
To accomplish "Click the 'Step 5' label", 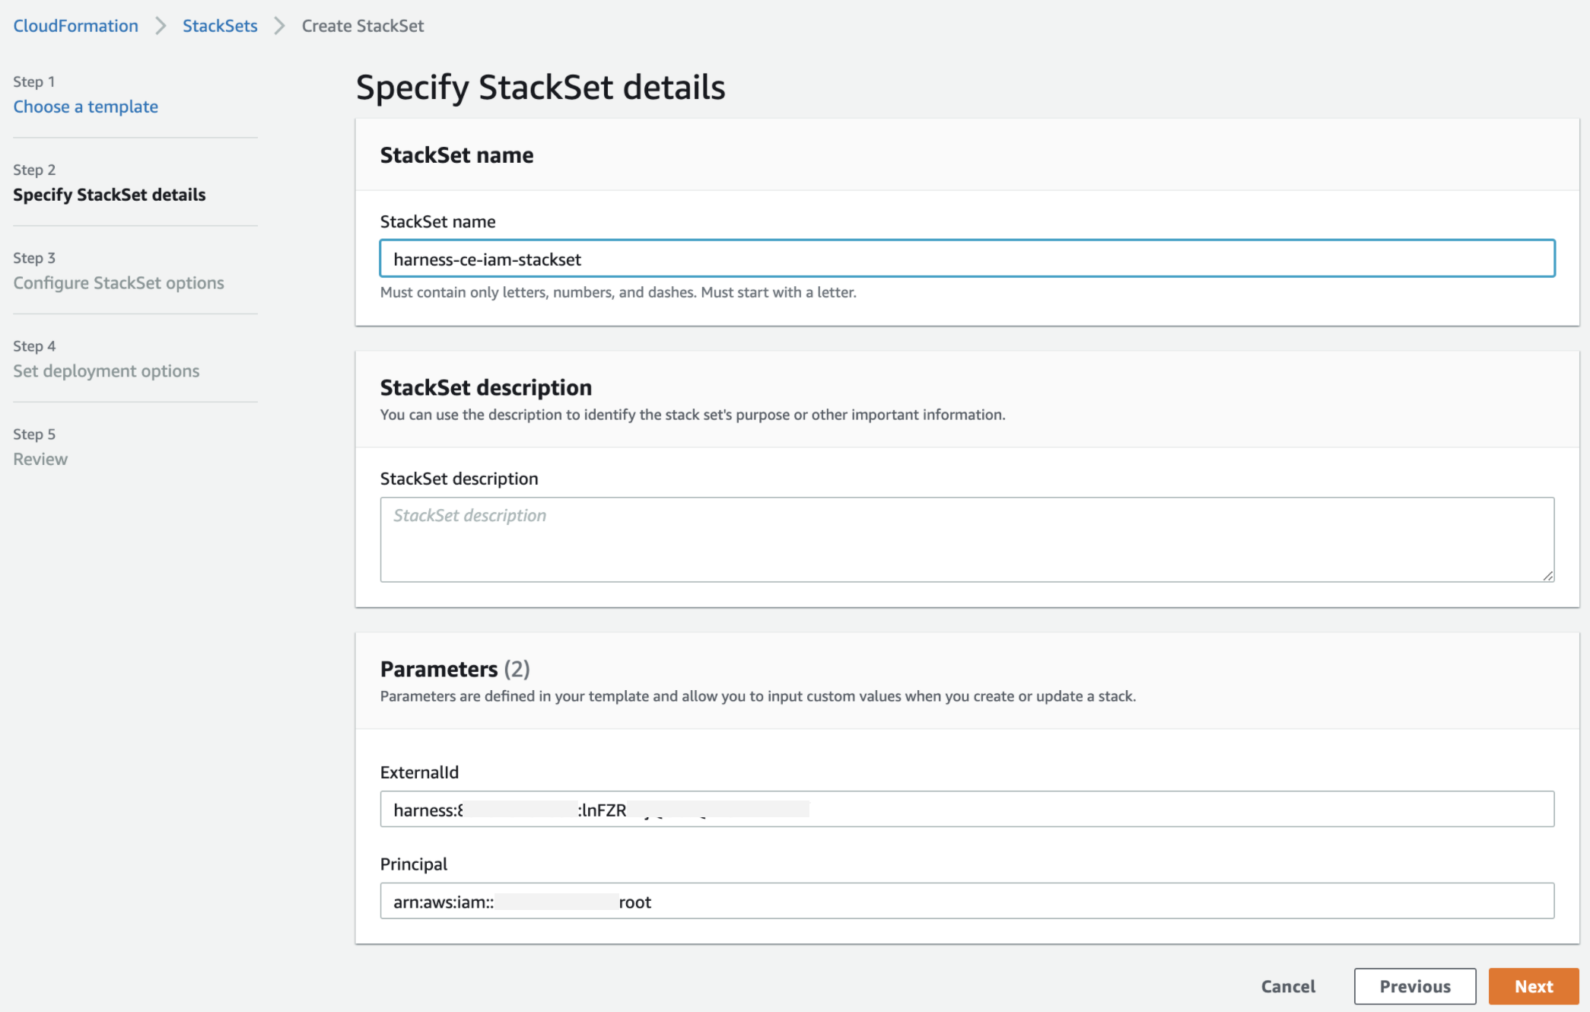I will coord(34,434).
